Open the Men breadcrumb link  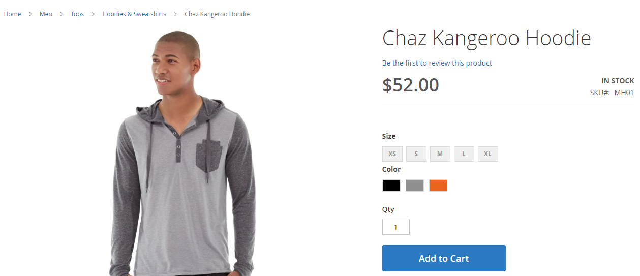(46, 14)
